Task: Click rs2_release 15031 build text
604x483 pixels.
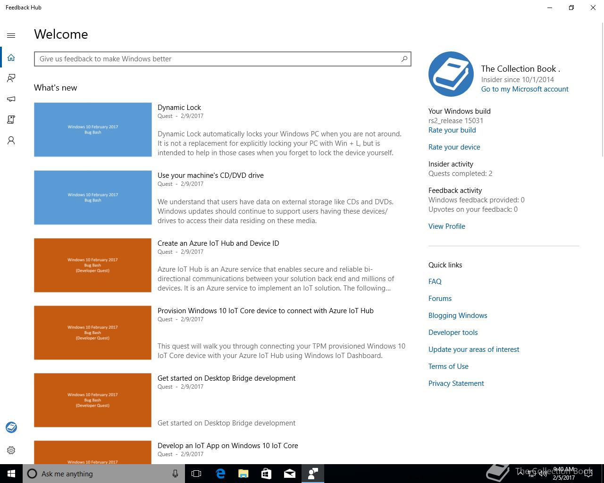Action: (x=456, y=121)
